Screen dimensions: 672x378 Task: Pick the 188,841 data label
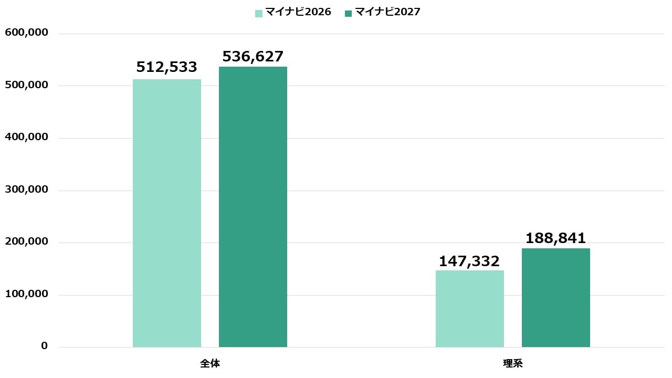[555, 238]
